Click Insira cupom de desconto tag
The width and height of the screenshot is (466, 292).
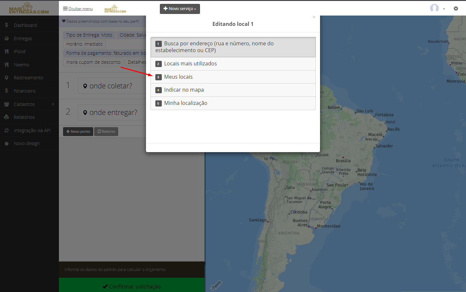[x=93, y=62]
